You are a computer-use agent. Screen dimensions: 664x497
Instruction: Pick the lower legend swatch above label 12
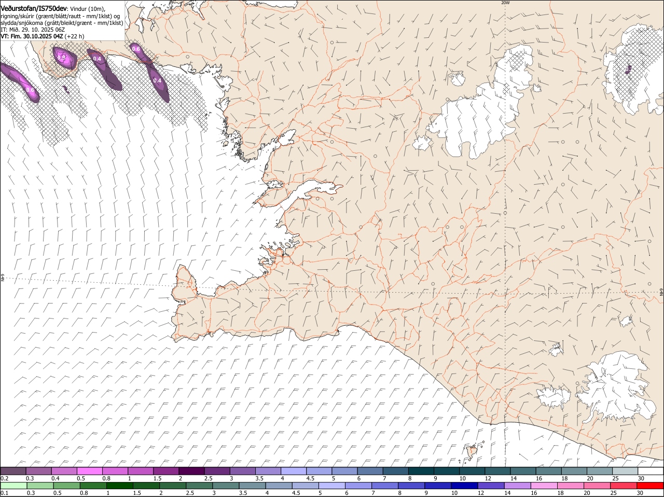(x=491, y=486)
